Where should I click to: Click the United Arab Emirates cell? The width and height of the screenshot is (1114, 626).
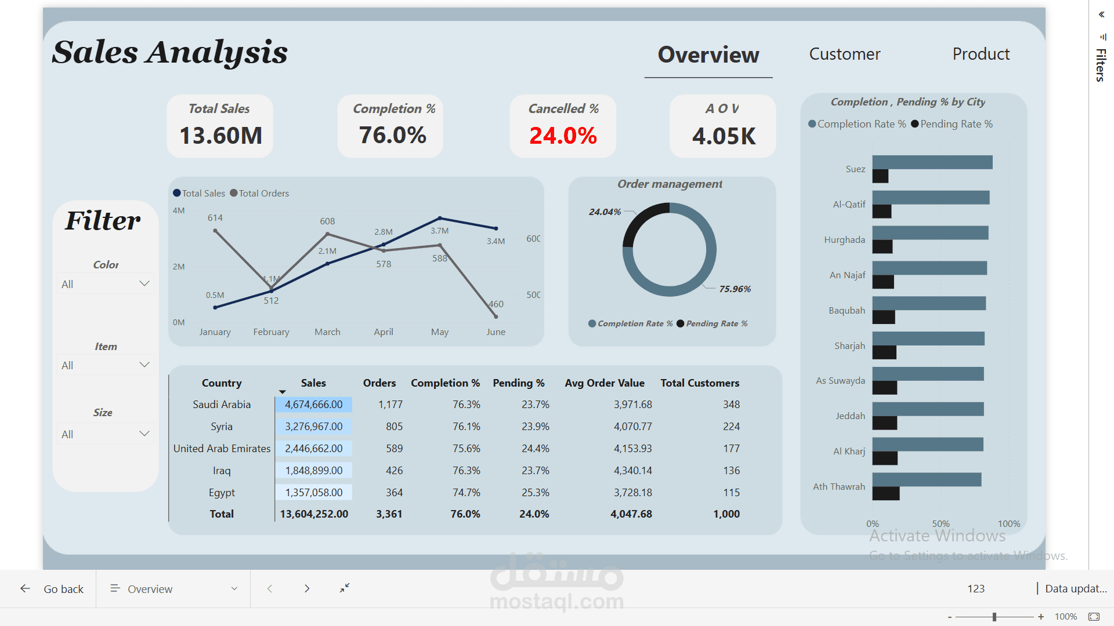coord(222,449)
